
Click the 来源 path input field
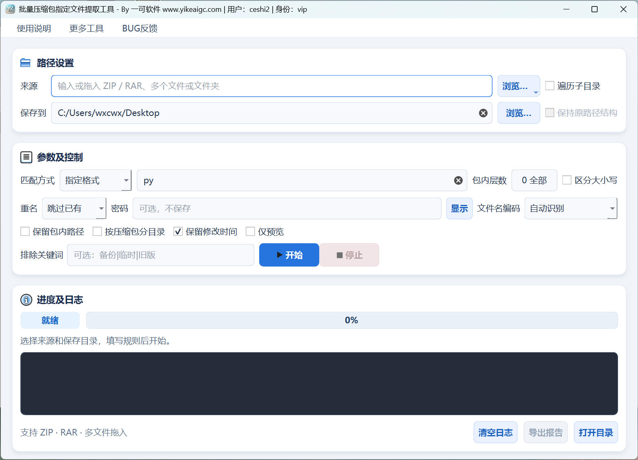272,86
